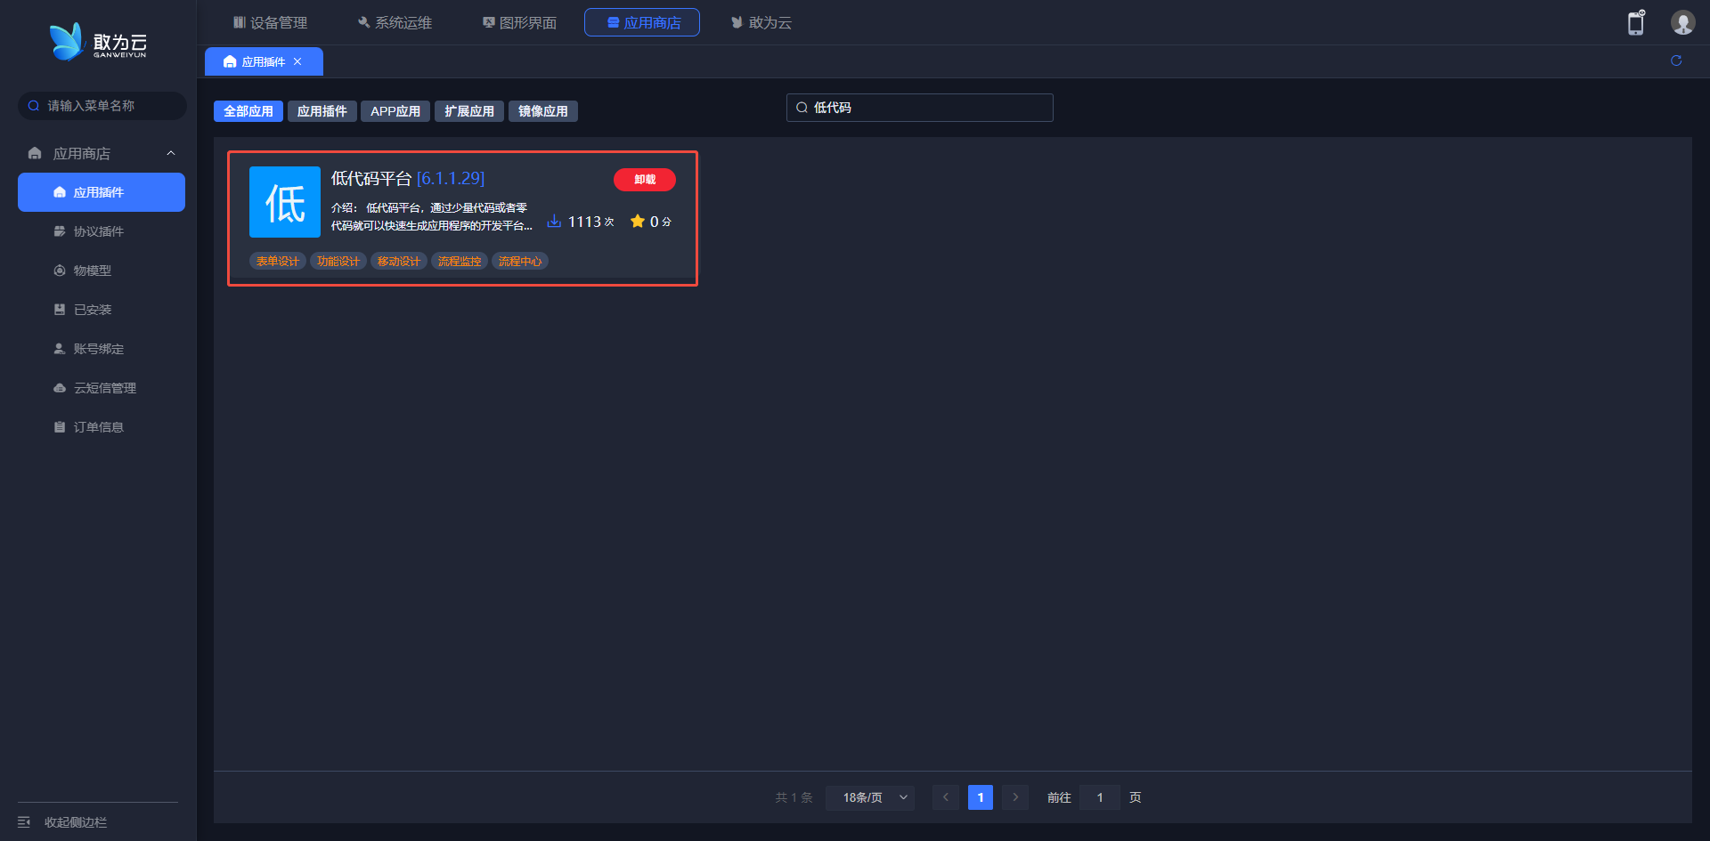Screen dimensions: 1710x841
Task: Focus the 前往 page number field
Action: (x=1100, y=797)
